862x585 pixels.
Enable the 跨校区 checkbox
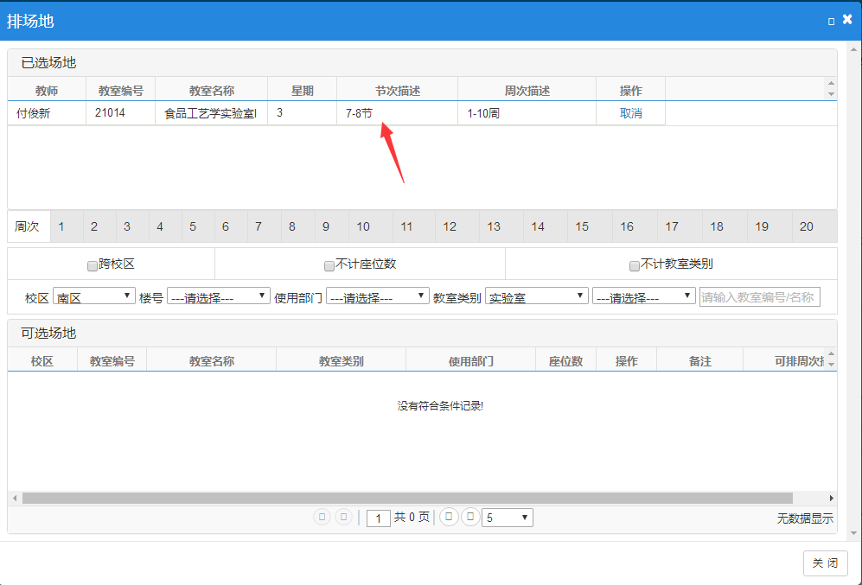[93, 265]
